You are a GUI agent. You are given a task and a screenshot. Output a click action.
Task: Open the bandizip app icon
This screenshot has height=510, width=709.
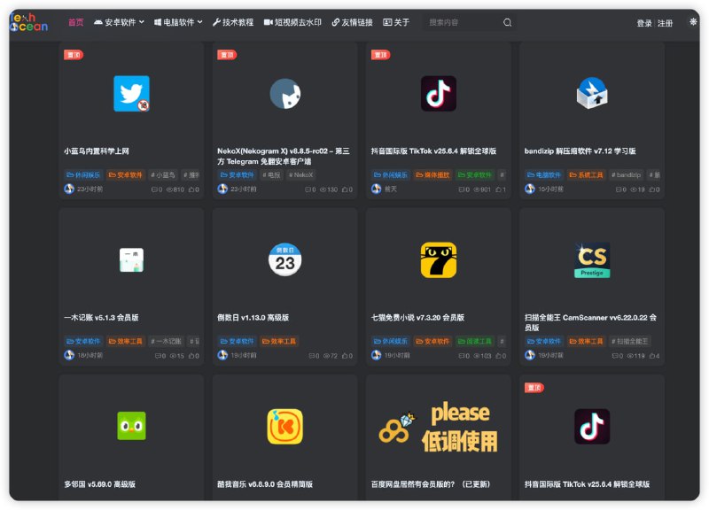point(592,94)
